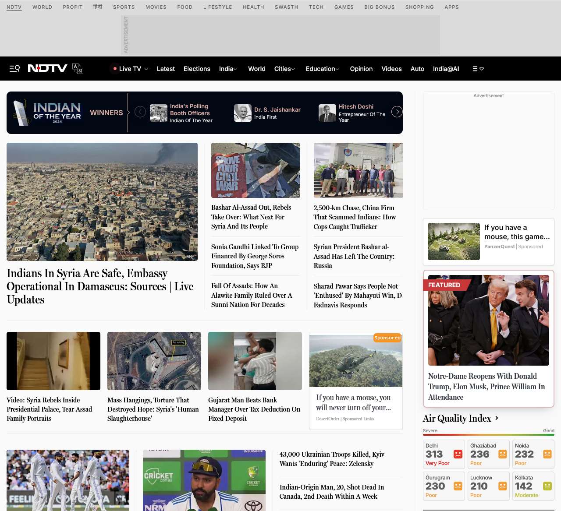Open the SHOPPING link in top bar
This screenshot has height=511, width=561.
pyautogui.click(x=419, y=7)
